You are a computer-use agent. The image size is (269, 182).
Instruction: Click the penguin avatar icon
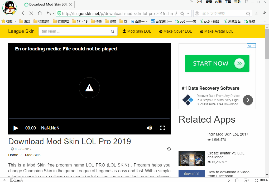(x=9, y=8)
